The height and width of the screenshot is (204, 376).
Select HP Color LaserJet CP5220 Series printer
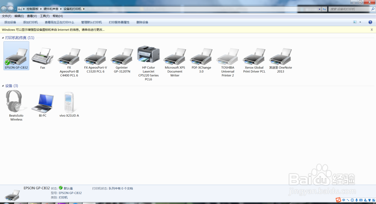[149, 63]
